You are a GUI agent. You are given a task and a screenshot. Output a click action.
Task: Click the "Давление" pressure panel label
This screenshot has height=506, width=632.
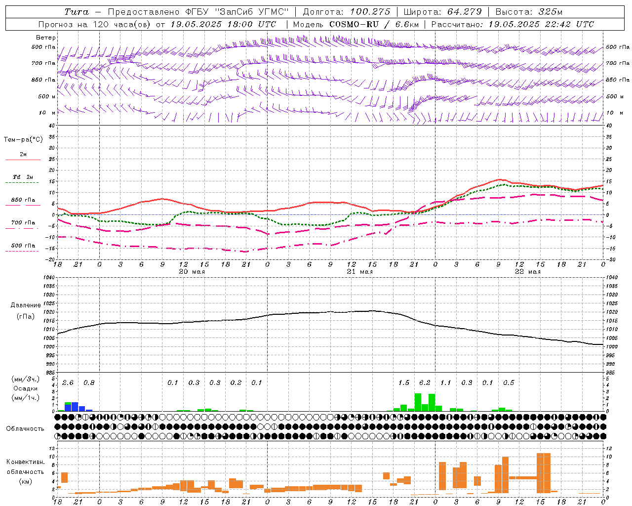(x=26, y=305)
